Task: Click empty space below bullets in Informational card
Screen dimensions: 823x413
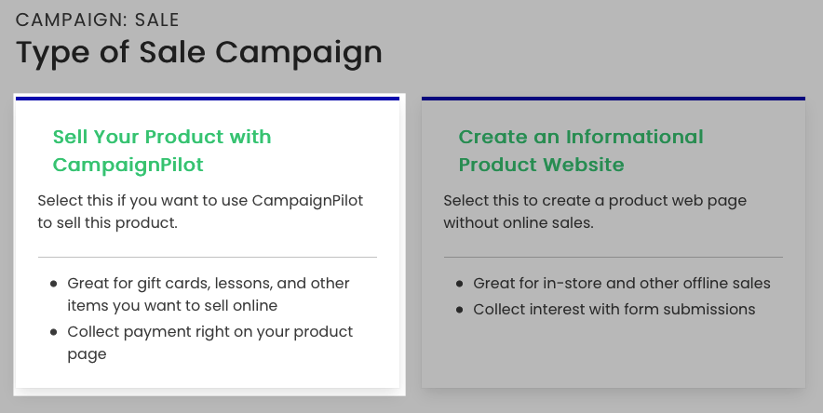Action: [x=614, y=353]
